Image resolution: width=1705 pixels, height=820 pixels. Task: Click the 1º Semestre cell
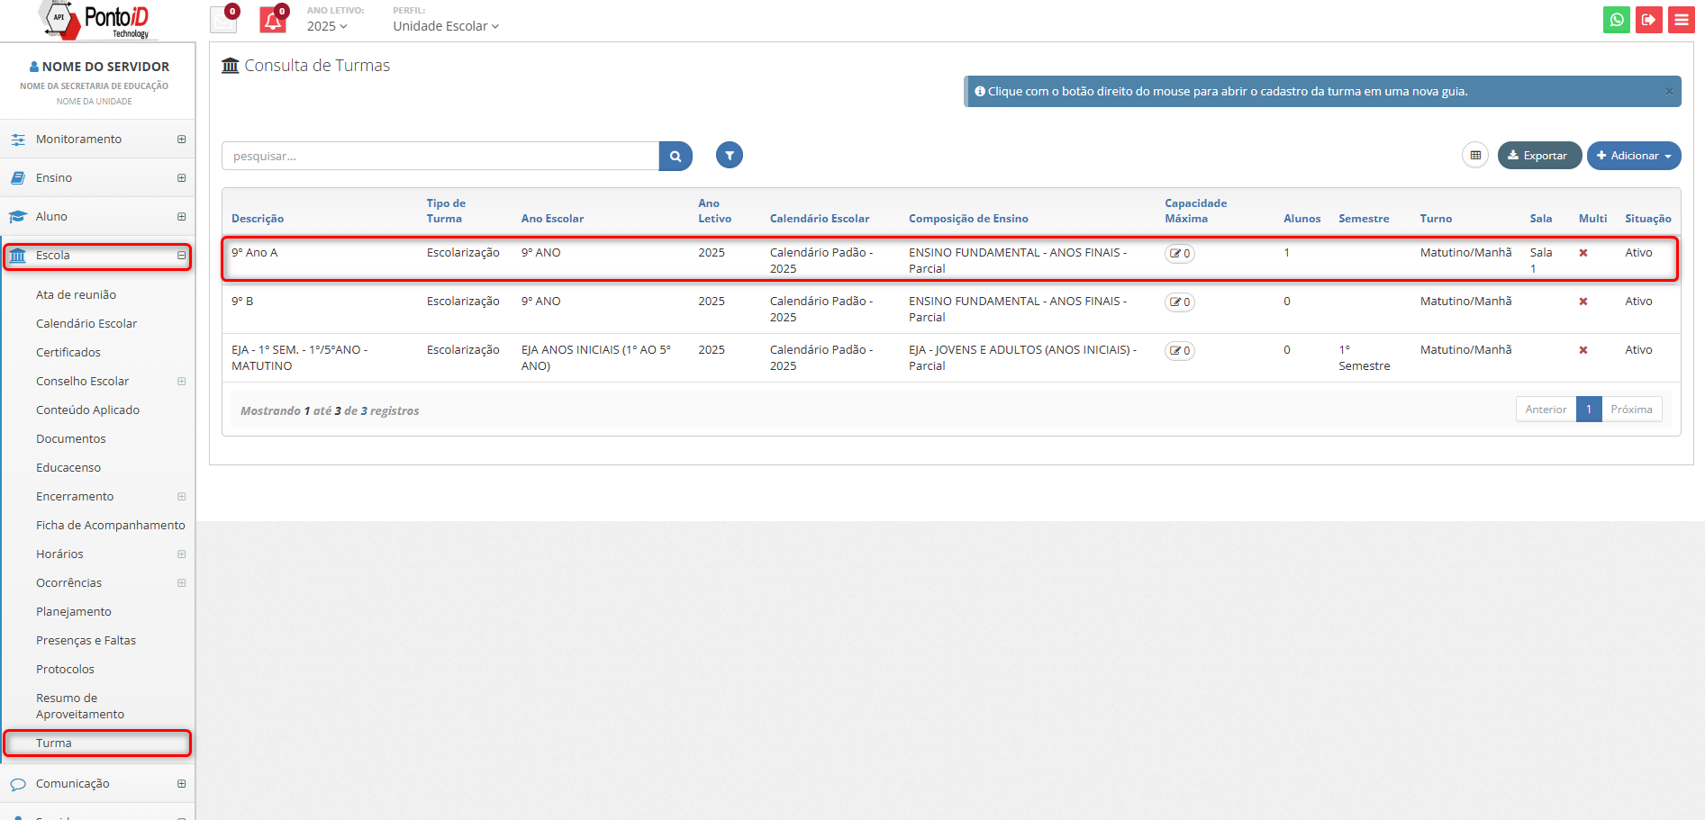tap(1364, 358)
